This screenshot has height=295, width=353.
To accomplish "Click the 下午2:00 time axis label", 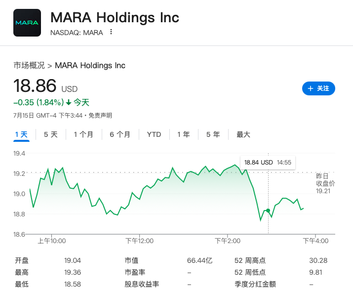I will click(x=227, y=241).
